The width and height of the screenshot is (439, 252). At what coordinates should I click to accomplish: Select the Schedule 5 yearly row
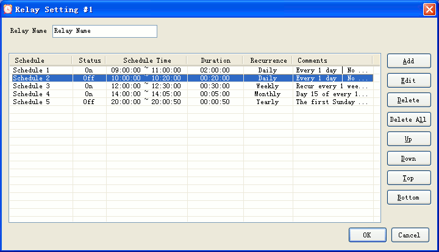pyautogui.click(x=193, y=102)
